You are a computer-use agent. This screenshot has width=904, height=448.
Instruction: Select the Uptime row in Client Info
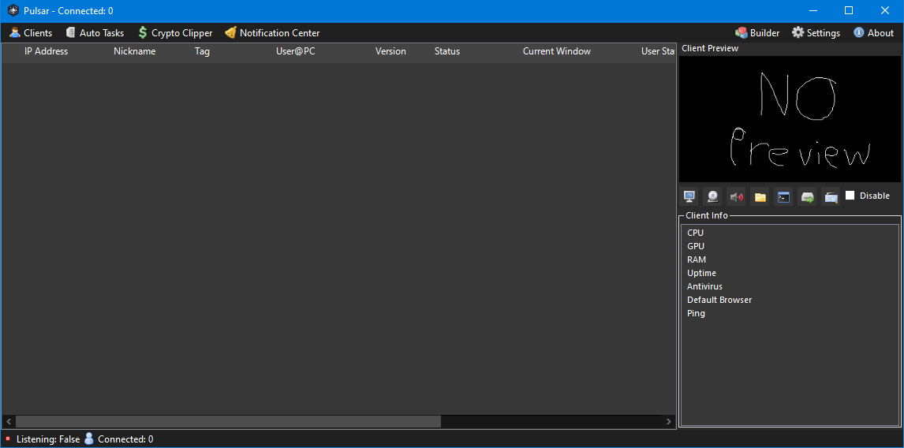pyautogui.click(x=701, y=273)
